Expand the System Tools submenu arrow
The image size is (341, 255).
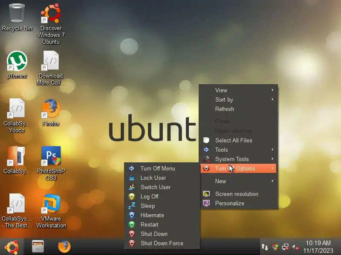pyautogui.click(x=272, y=159)
